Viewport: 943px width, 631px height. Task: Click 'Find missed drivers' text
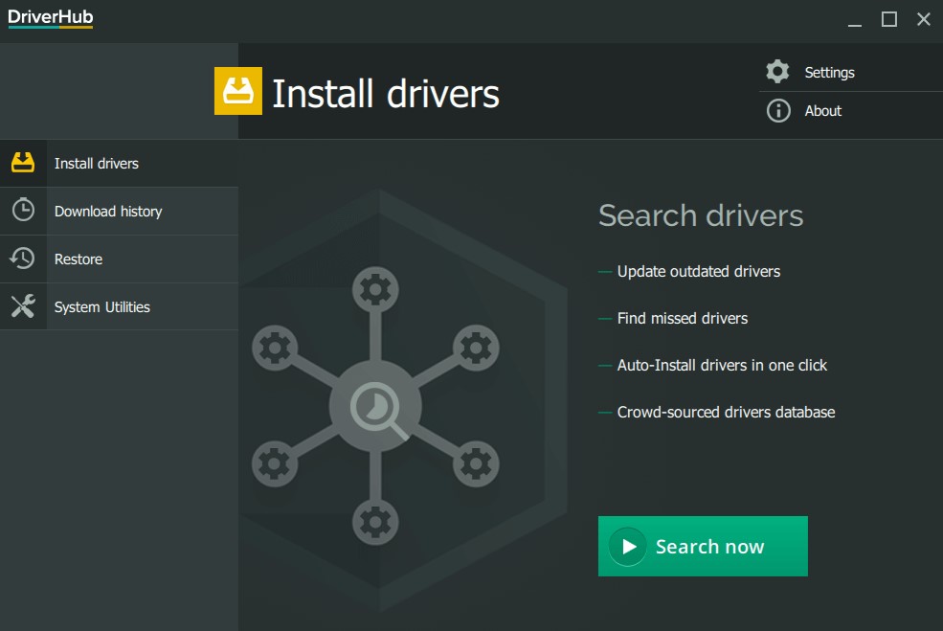coord(682,318)
